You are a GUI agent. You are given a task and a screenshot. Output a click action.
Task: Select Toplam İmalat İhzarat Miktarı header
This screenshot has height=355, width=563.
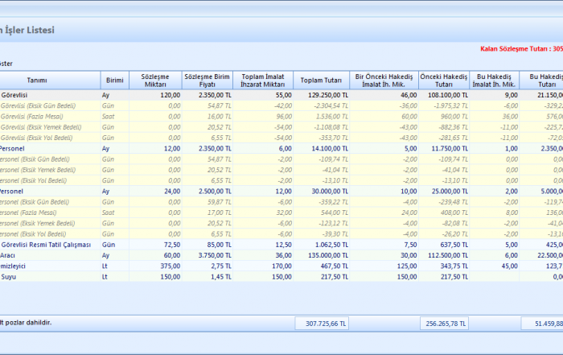tap(263, 80)
